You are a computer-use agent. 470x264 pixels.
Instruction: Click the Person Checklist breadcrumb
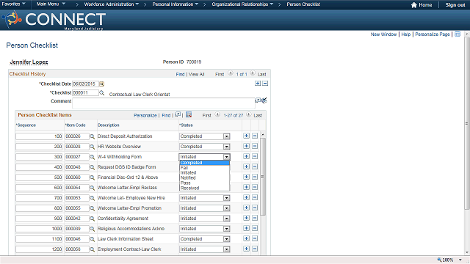303,4
